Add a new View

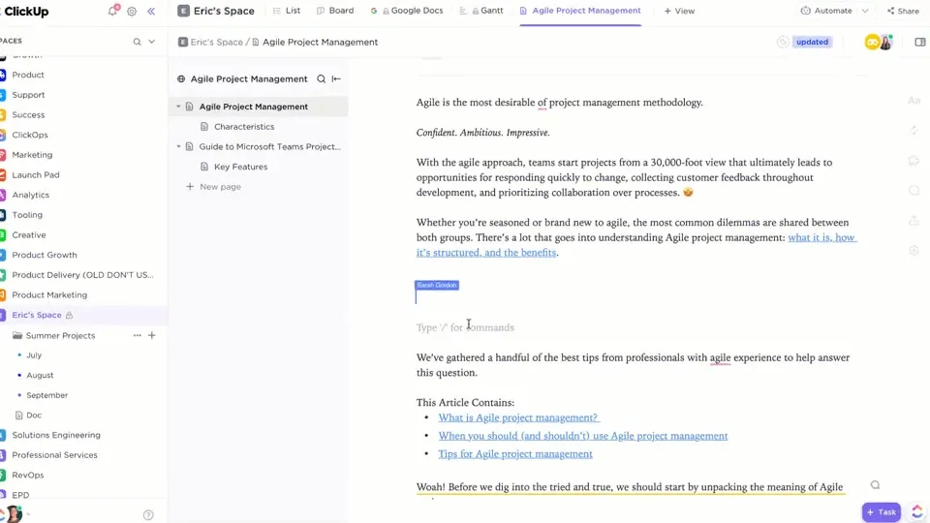(x=679, y=11)
